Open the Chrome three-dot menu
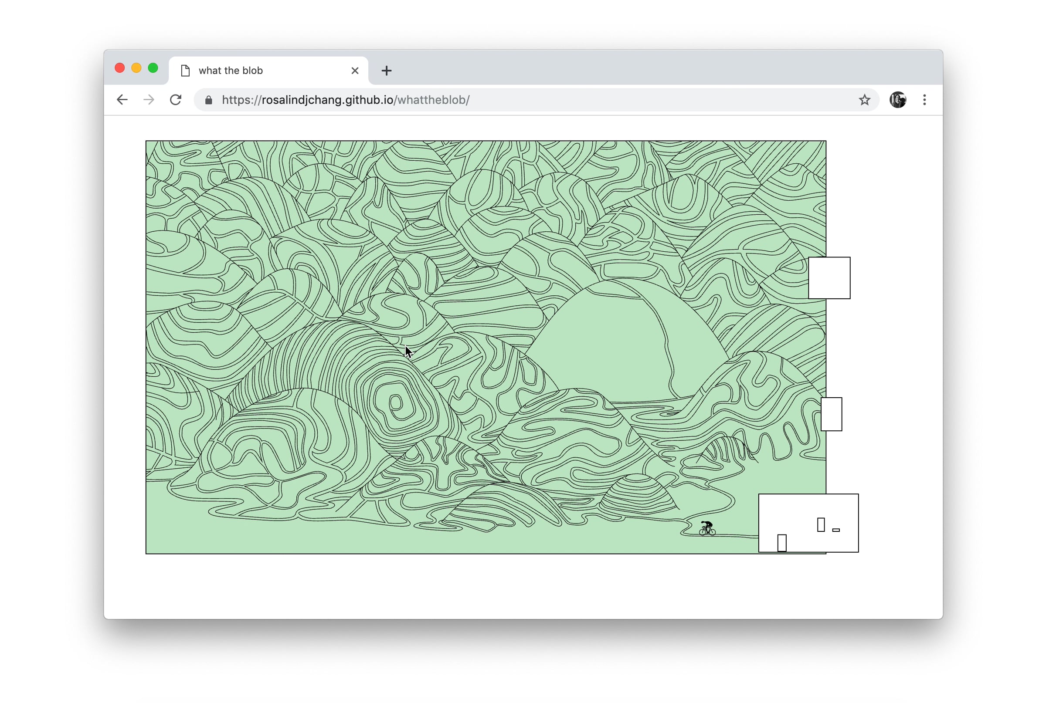Viewport: 1046px width, 703px height. pyautogui.click(x=924, y=100)
